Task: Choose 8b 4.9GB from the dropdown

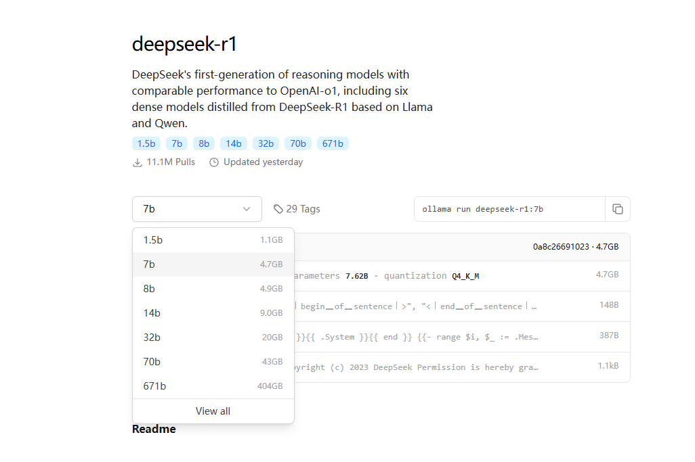Action: [x=213, y=289]
